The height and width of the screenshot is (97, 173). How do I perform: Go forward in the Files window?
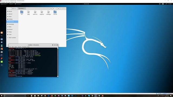10,8
